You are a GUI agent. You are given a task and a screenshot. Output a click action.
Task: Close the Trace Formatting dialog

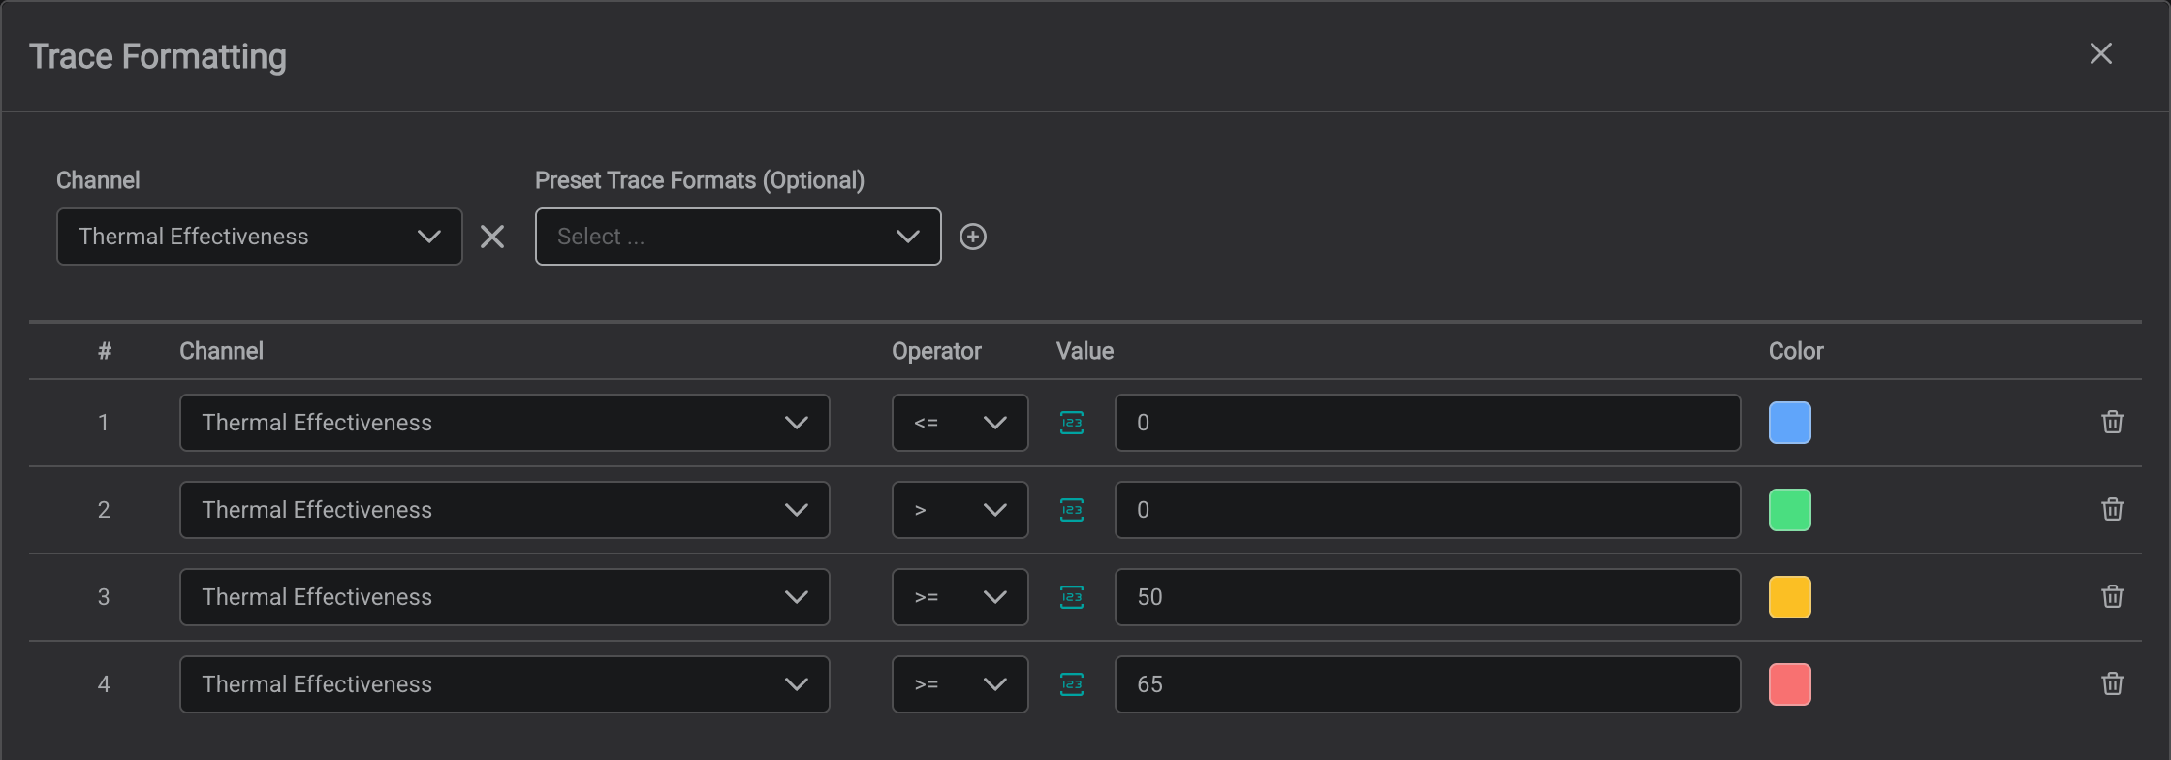click(2100, 53)
